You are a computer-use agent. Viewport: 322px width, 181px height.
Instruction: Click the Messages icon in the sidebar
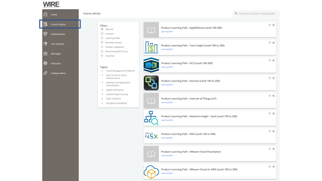coord(45,53)
